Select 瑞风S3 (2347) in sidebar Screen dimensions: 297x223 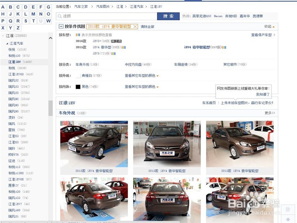click(x=19, y=87)
